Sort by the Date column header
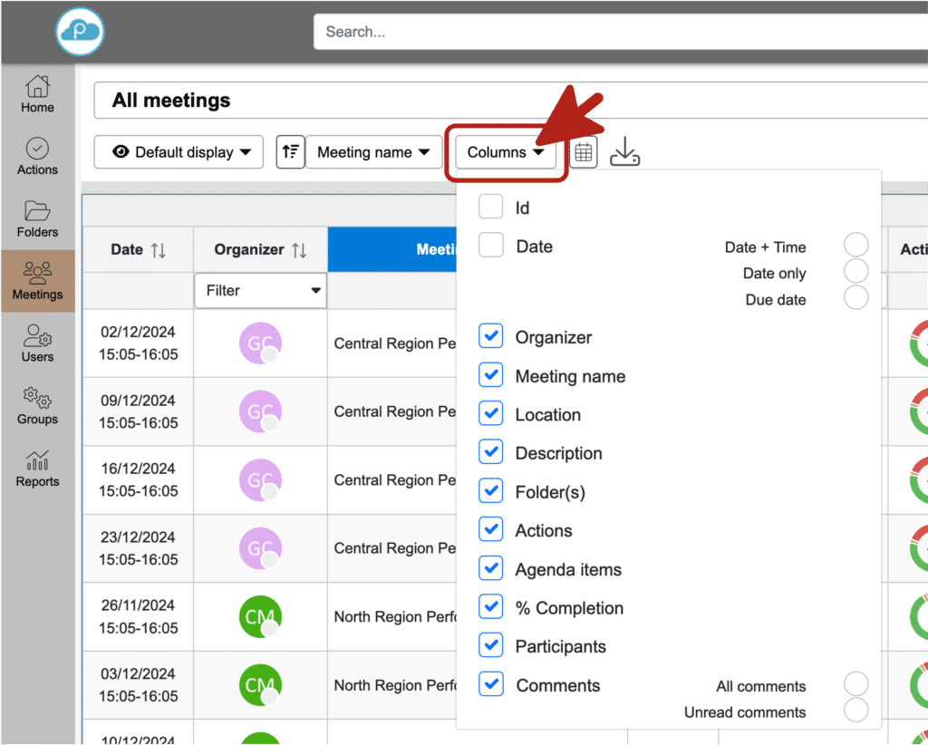This screenshot has height=745, width=928. point(138,250)
